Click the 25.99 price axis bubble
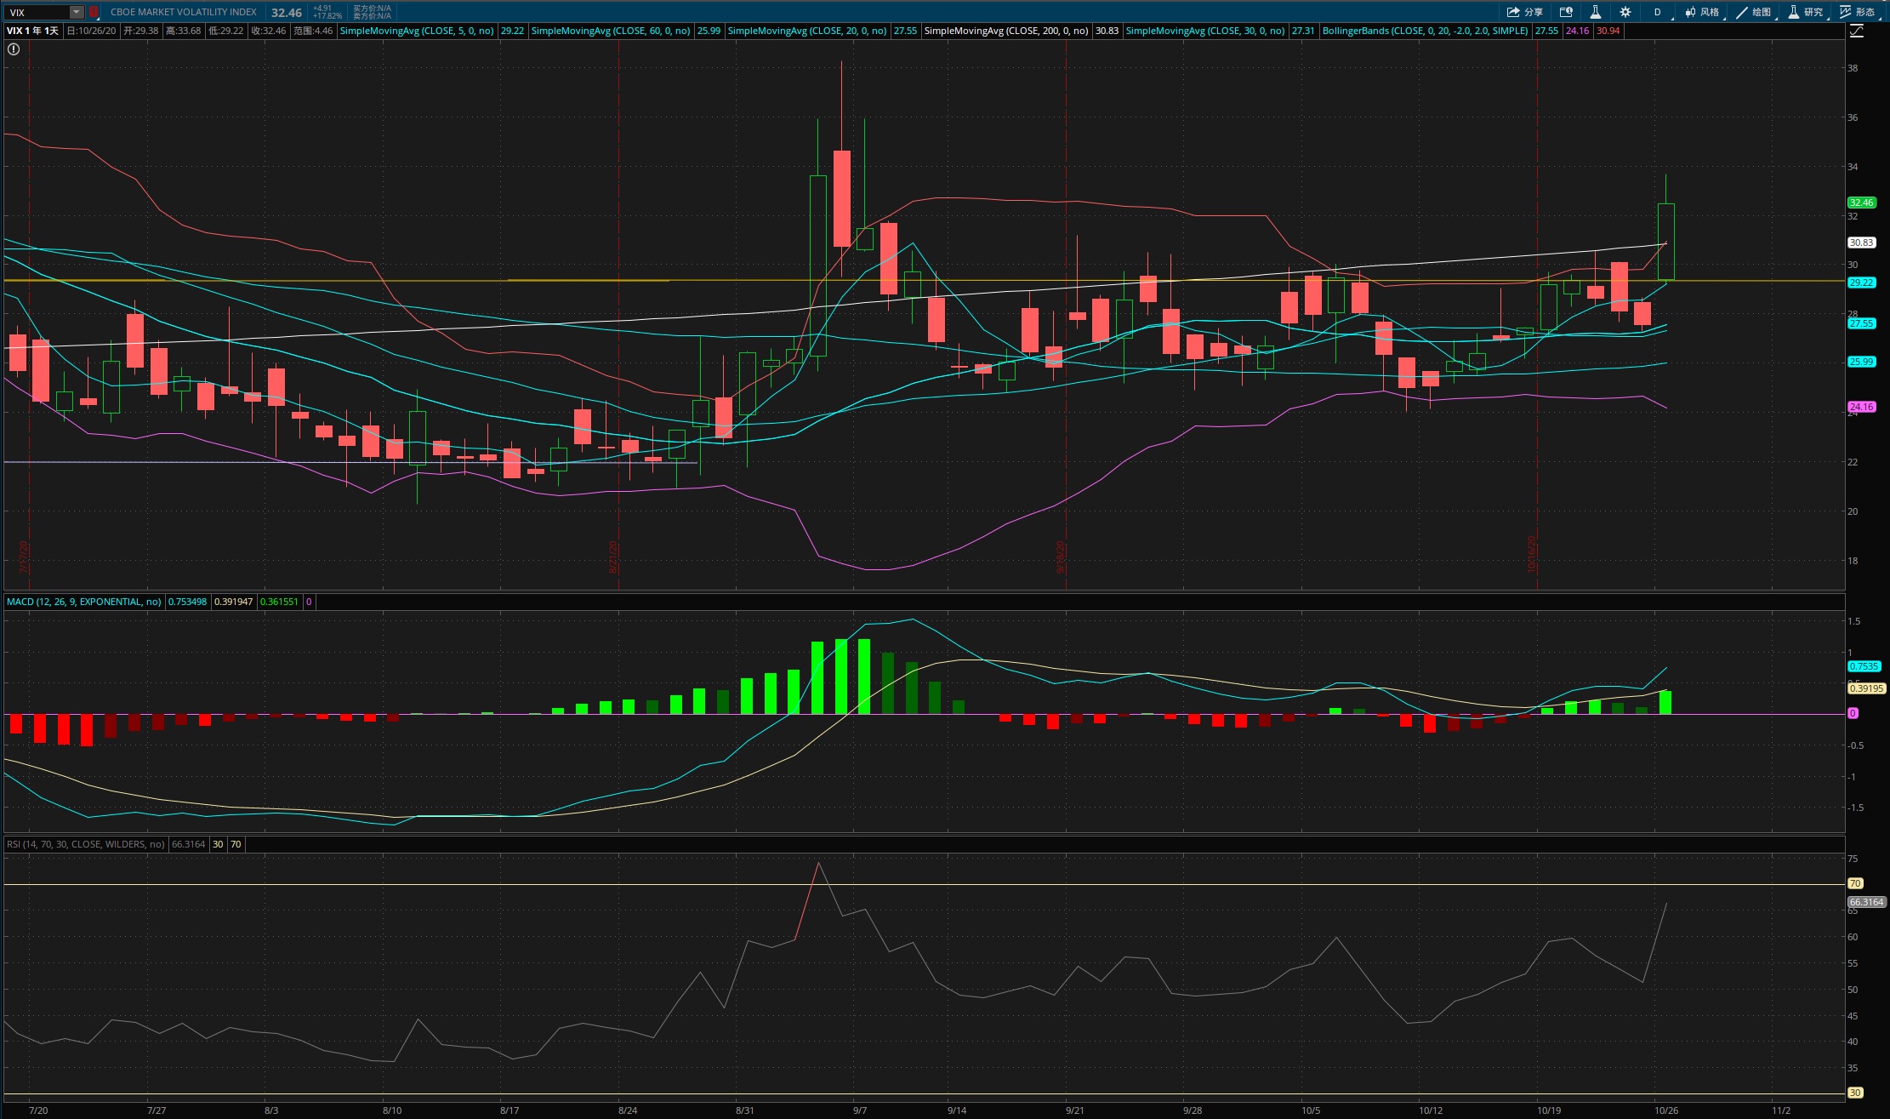The width and height of the screenshot is (1890, 1119). 1861,362
